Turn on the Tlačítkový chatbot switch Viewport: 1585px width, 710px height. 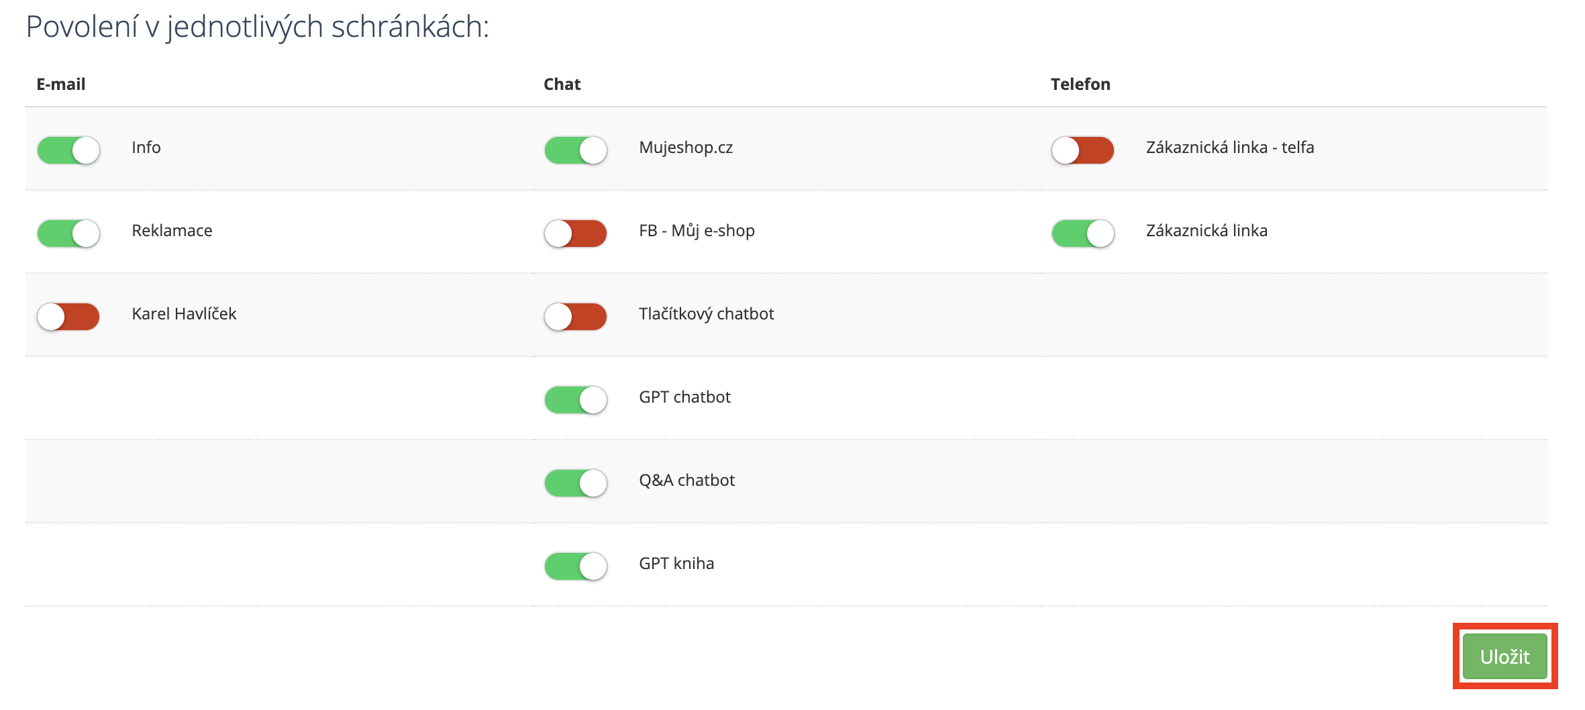point(576,316)
